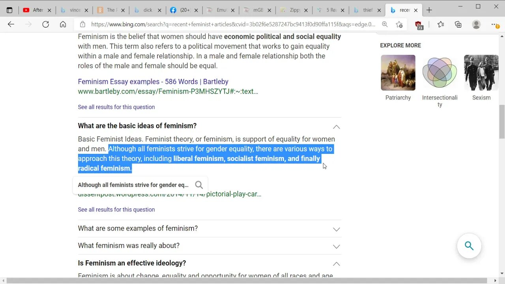Open the dissentpost.wordpress.com link
505x284 pixels.
coord(170,194)
